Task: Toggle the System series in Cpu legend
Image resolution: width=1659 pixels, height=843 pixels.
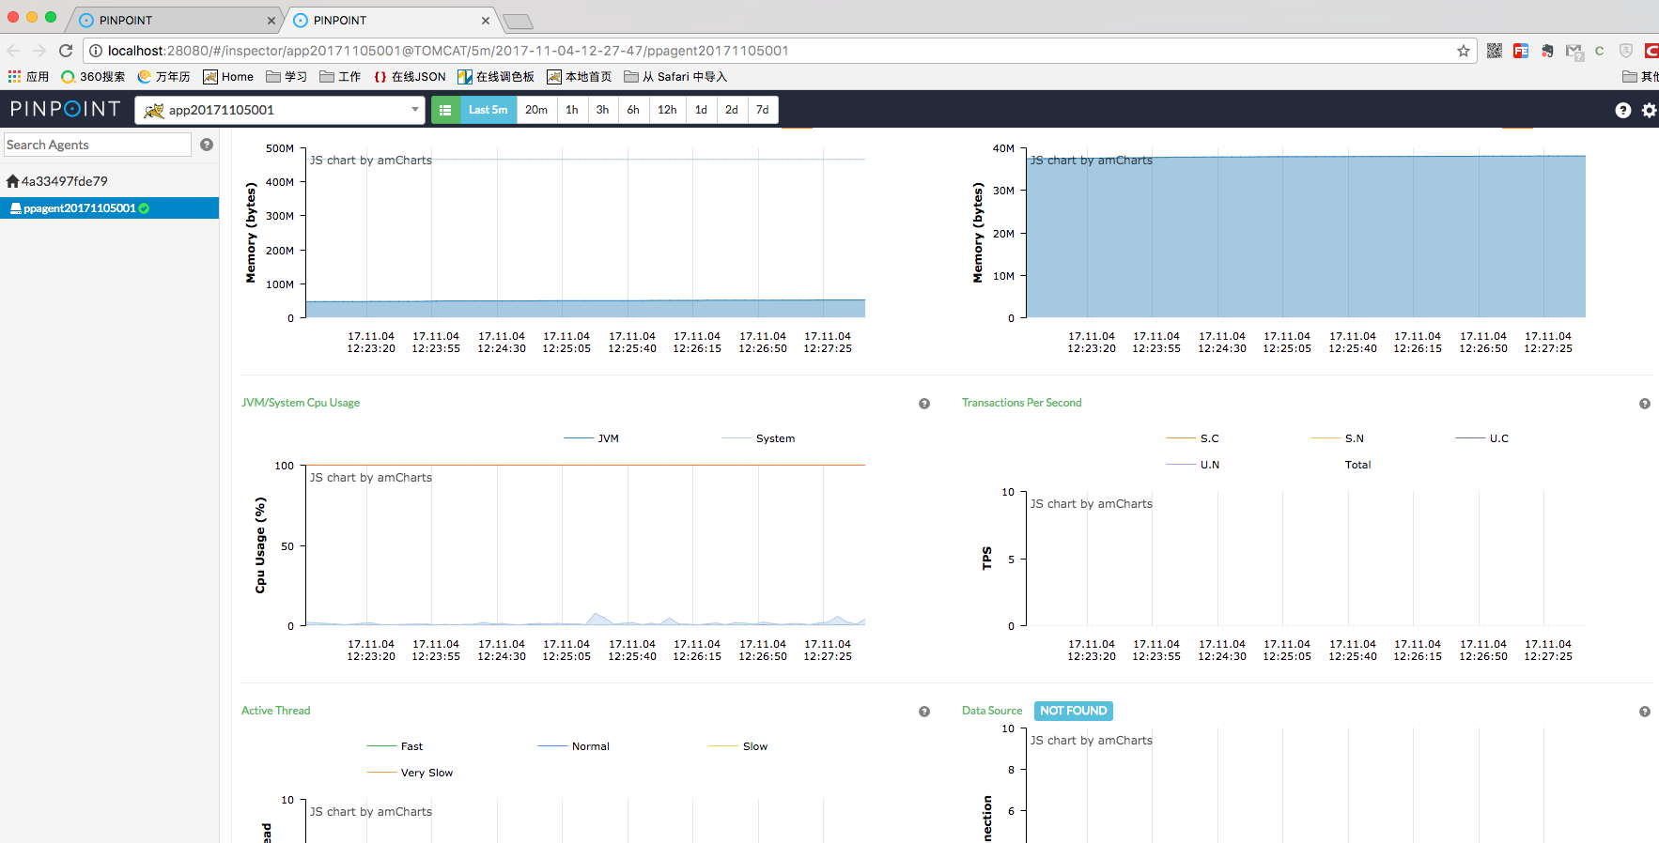Action: 758,438
